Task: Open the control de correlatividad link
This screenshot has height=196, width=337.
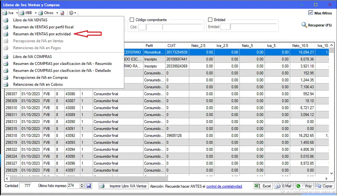Action: [224, 186]
